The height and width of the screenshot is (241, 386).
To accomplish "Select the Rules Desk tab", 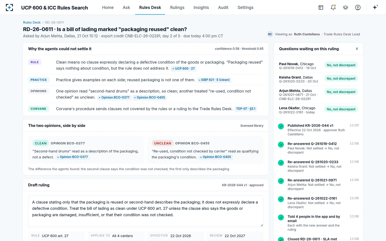I will (x=150, y=7).
